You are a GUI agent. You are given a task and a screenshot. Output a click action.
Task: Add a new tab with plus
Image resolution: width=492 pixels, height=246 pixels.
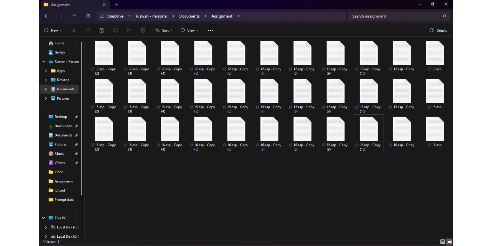(x=117, y=4)
